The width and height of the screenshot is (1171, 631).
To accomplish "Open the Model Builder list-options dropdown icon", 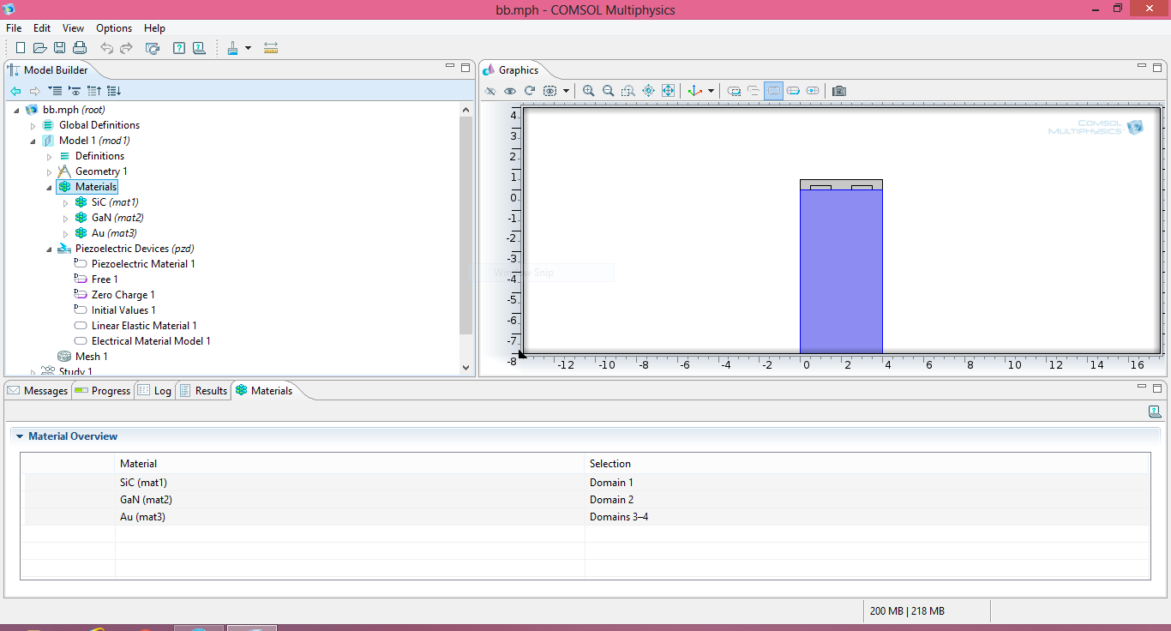I will [55, 91].
